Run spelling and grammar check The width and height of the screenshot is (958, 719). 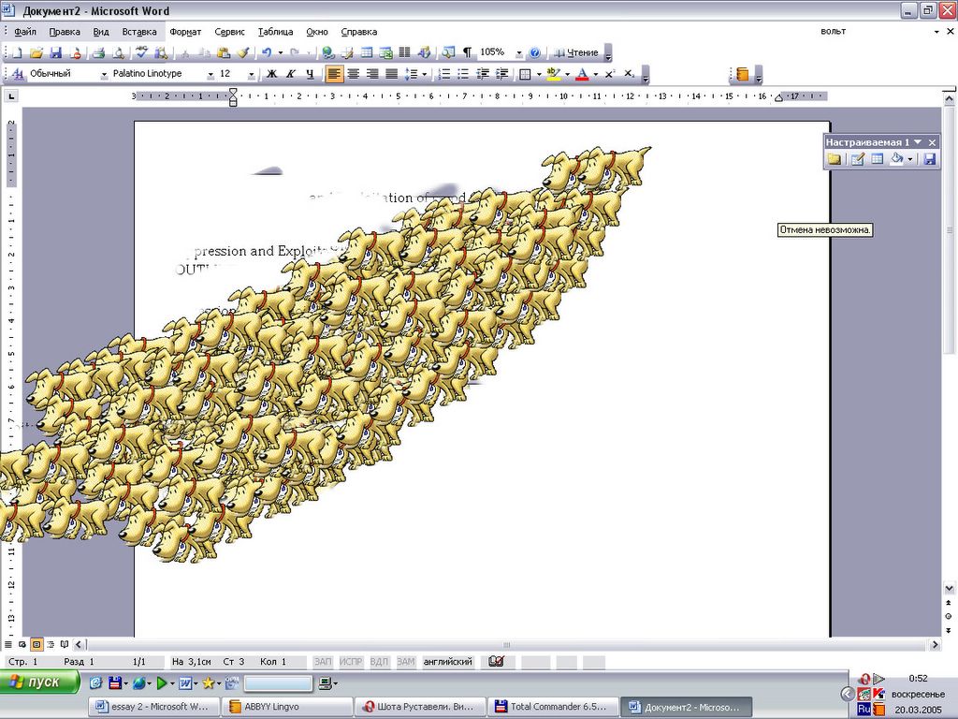point(141,53)
